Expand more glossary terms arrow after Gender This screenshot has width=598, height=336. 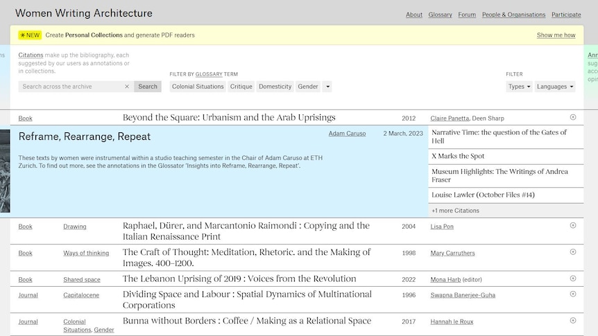point(327,87)
